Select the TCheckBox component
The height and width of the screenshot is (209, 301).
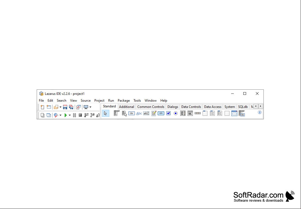168,113
